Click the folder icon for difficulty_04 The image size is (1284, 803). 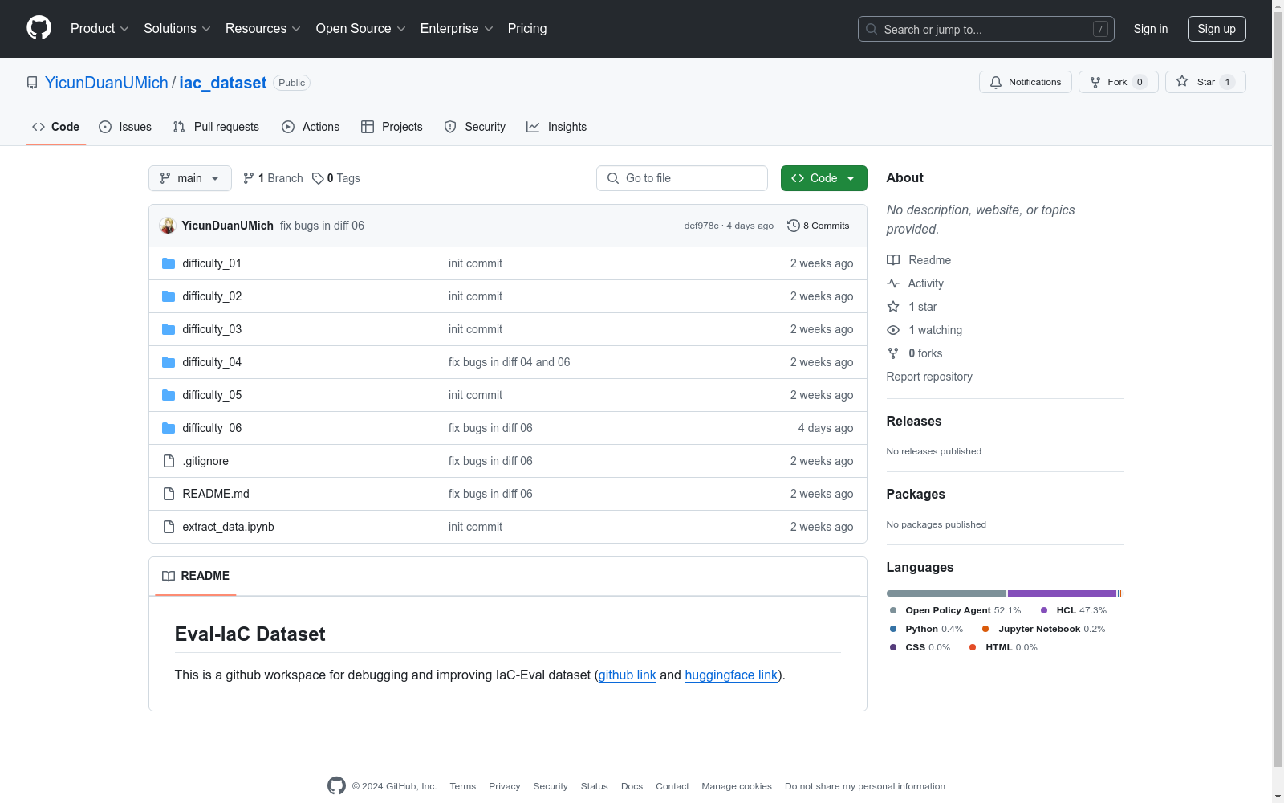pos(169,362)
